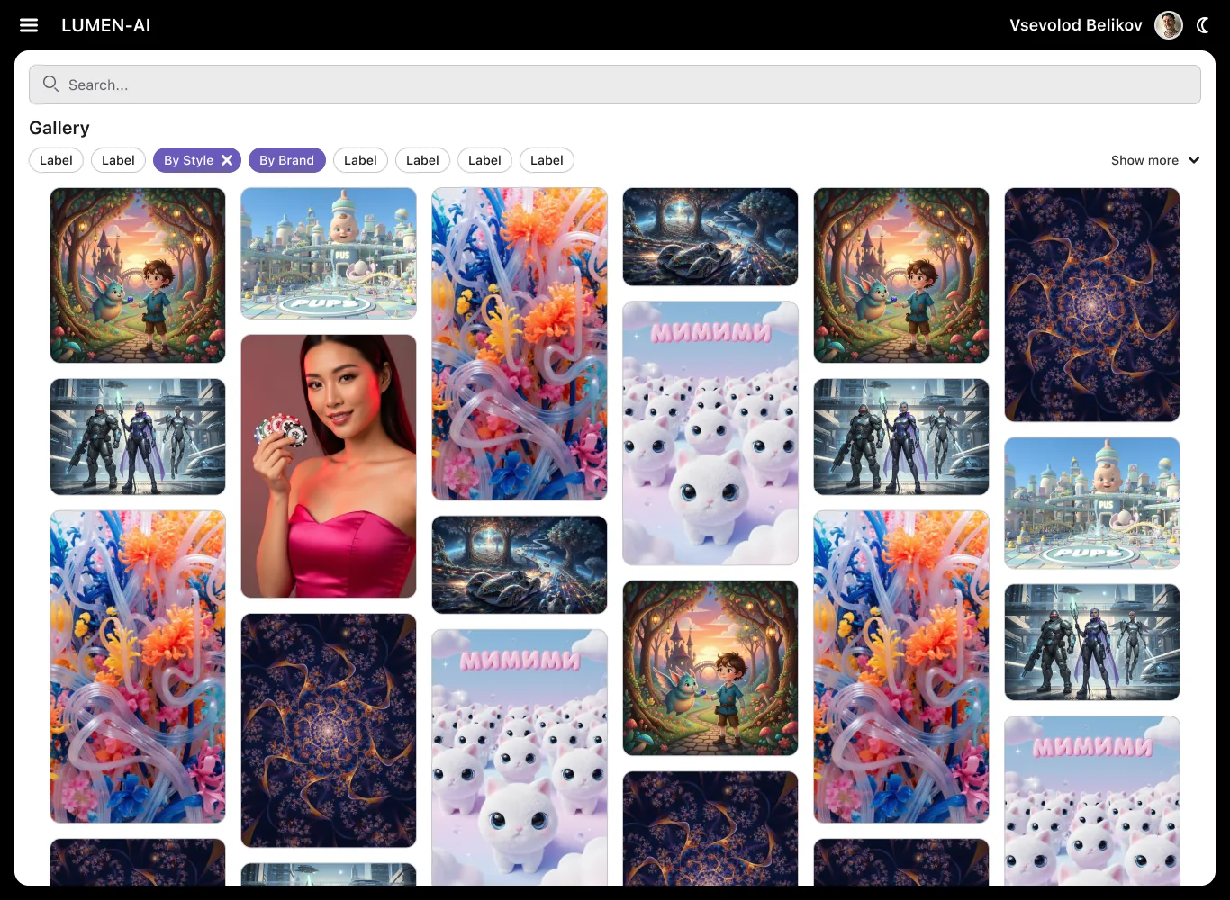1230x900 pixels.
Task: Go to the LUMEN-AI home logo
Action: click(x=106, y=25)
